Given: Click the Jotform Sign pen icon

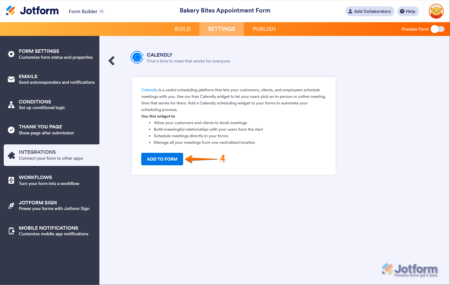Looking at the screenshot, I should click(x=11, y=206).
